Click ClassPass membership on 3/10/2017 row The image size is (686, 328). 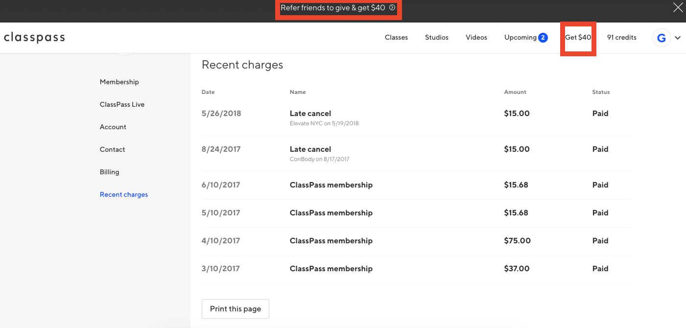coord(331,269)
